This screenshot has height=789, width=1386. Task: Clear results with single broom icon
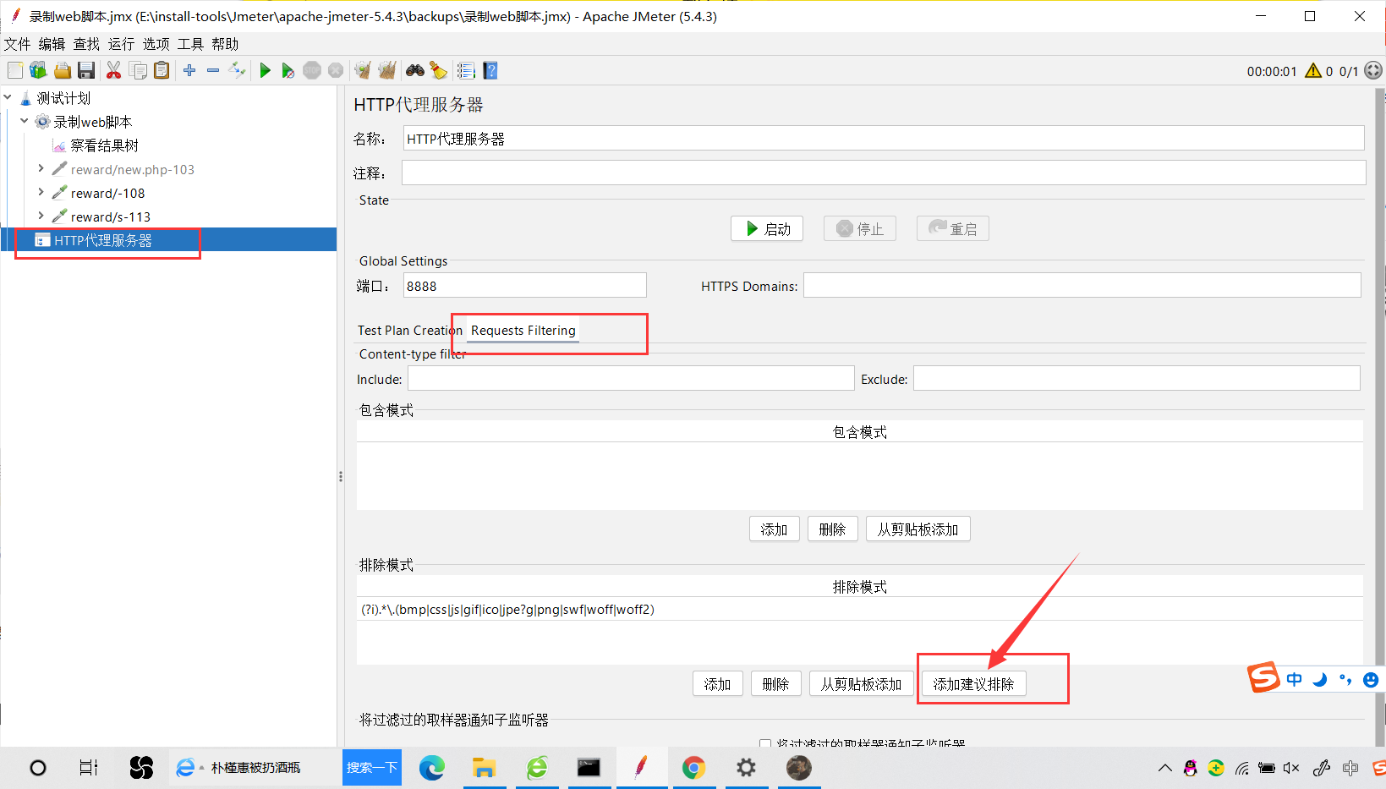click(x=363, y=70)
